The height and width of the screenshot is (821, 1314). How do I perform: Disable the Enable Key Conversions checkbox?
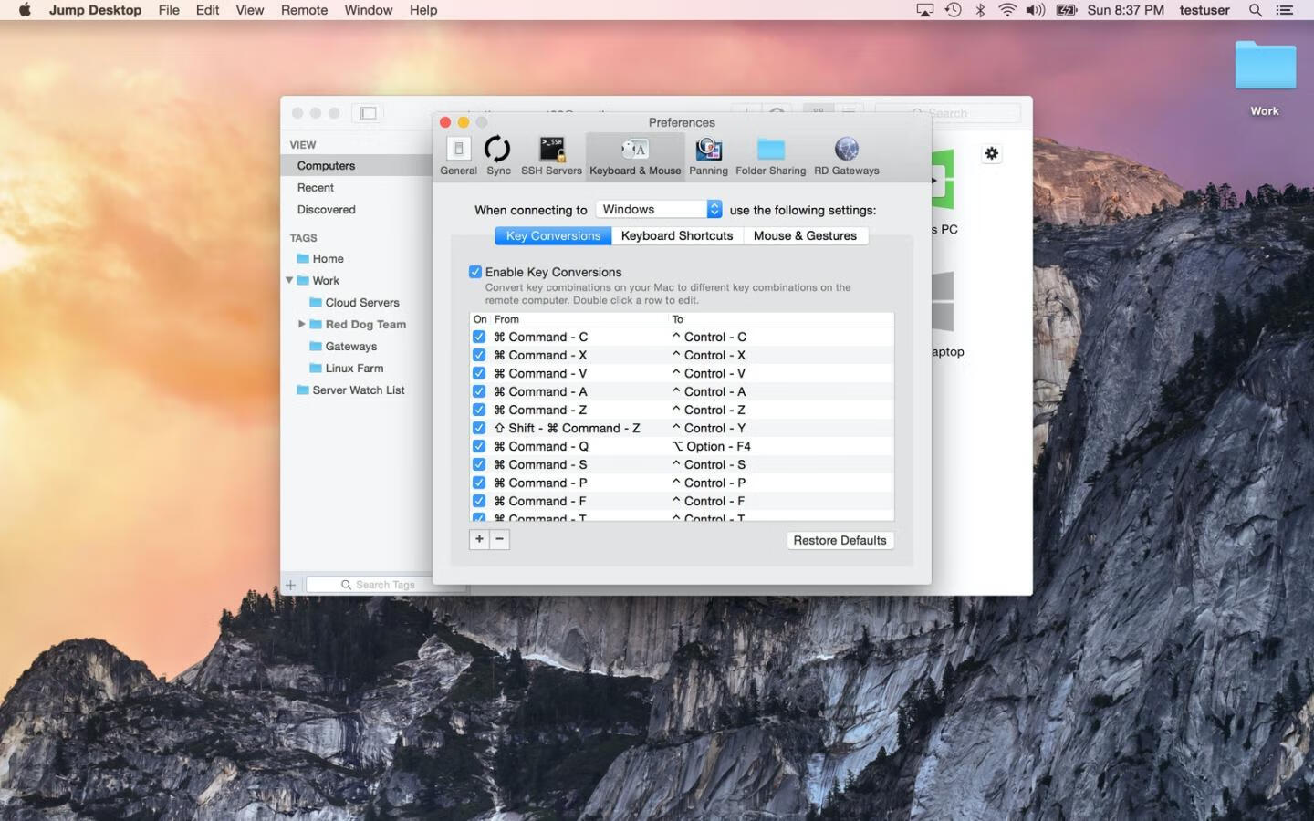pos(475,272)
